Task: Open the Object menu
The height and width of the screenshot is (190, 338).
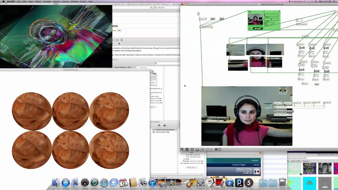Action: coord(38,1)
